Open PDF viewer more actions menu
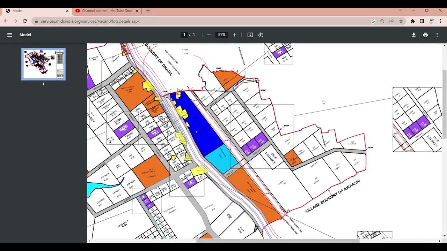Screen dimensions: 447x251 point(437,35)
